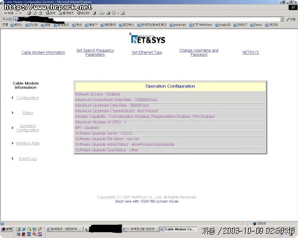Click the Go (이동) button

[x=291, y=19]
